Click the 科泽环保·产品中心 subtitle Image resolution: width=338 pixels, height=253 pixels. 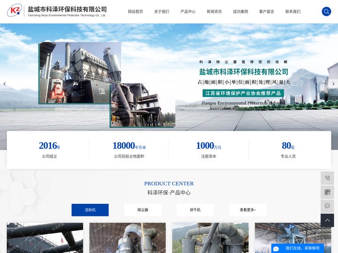click(169, 193)
